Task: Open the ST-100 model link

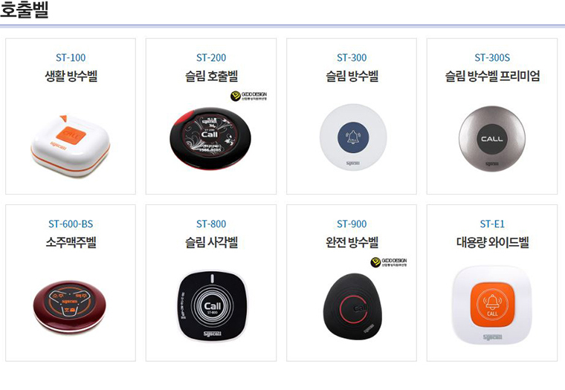Action: [x=71, y=58]
